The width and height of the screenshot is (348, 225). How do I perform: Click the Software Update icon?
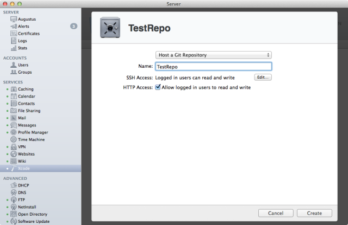[14, 221]
